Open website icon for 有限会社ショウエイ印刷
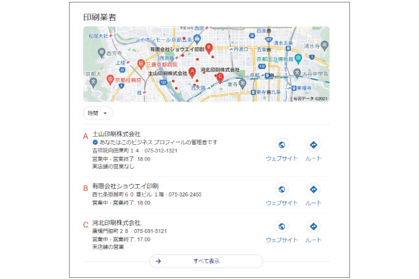This screenshot has width=419, height=279. 282,190
